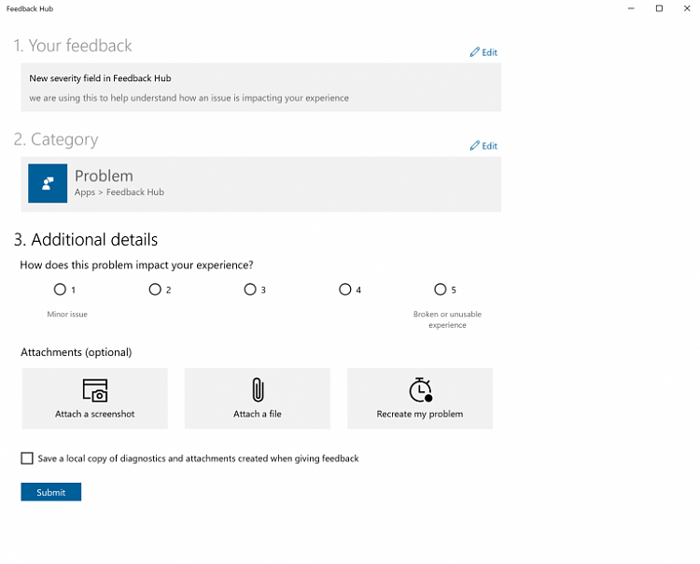
Task: Click the 'Apps > Feedback Hub' category path
Action: click(119, 192)
